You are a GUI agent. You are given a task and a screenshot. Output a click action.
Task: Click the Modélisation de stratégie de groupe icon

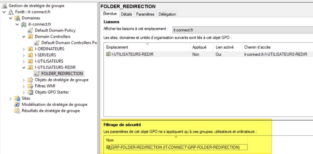coord(18,105)
